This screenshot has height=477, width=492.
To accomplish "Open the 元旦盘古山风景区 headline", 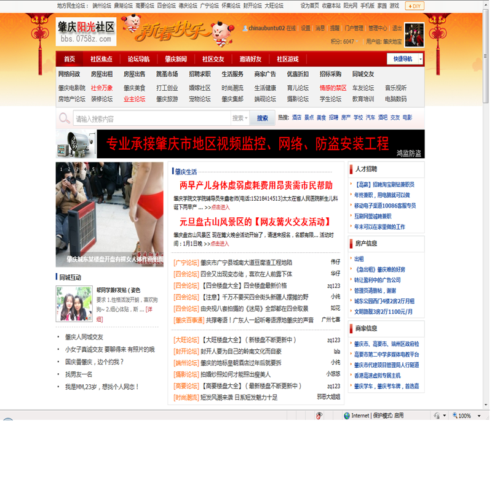I will point(255,222).
